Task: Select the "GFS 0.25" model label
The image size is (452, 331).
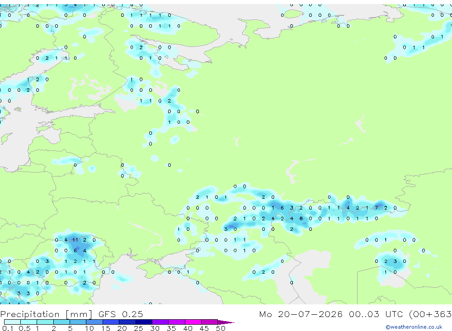Action: tap(121, 314)
